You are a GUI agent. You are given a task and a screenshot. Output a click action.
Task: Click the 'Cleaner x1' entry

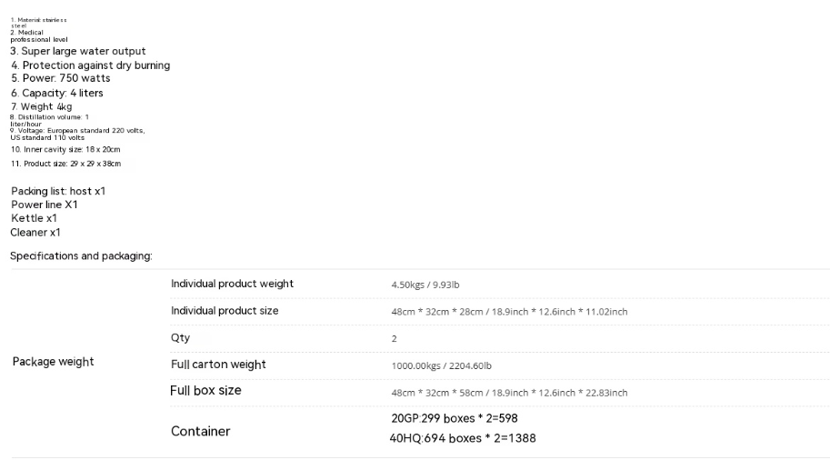[x=35, y=233]
